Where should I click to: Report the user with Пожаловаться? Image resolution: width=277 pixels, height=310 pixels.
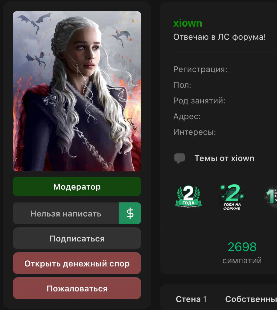coord(77,288)
